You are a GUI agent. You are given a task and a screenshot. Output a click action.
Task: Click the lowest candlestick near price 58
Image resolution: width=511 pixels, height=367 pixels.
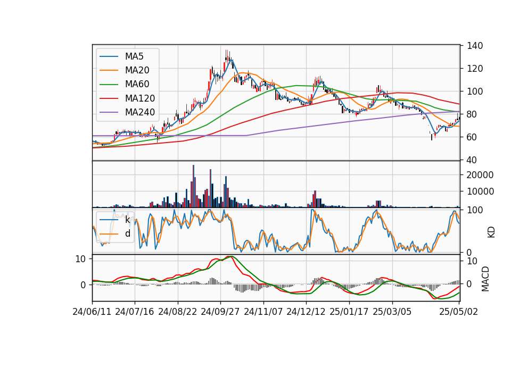tap(432, 137)
